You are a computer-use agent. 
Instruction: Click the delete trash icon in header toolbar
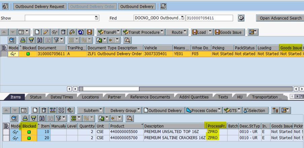(63, 32)
